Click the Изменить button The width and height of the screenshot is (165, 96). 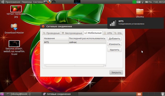(114, 44)
